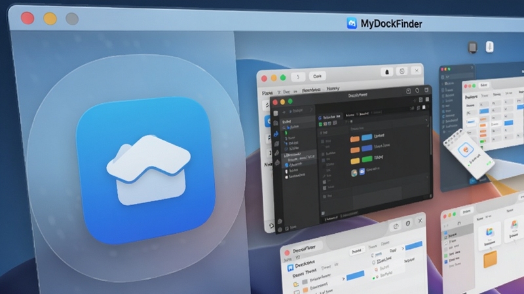Click the forward chevron in the light window

(298, 77)
